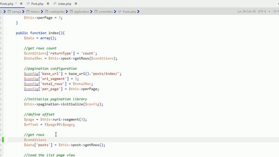Expand the breadcrumb arrow after xampp

23,12
